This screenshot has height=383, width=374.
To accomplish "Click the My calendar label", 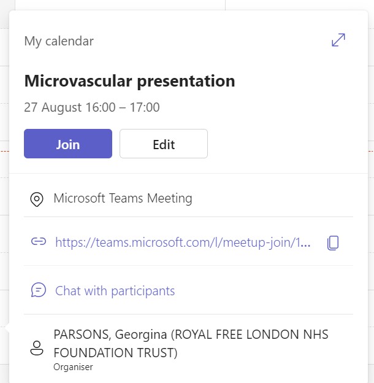I will (59, 41).
